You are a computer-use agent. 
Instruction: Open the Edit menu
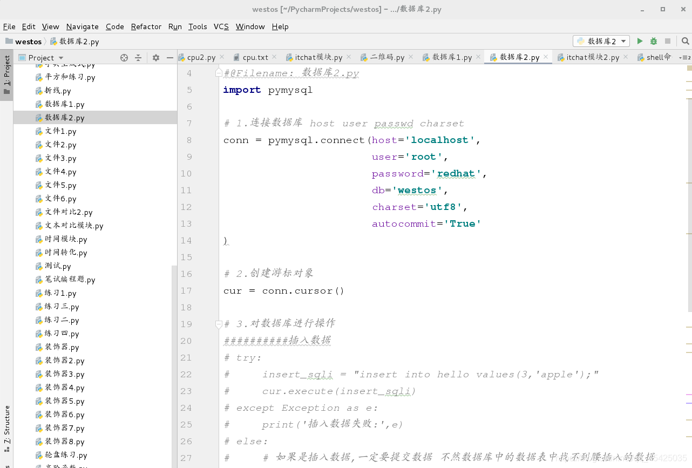(29, 26)
